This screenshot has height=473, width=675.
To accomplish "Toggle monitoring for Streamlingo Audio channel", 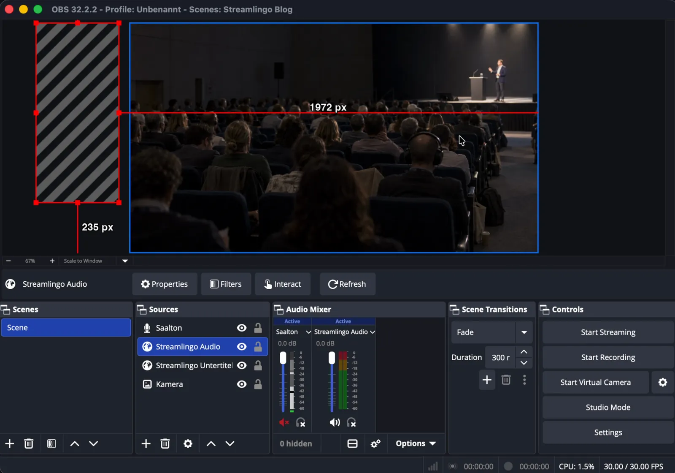I will coord(351,422).
